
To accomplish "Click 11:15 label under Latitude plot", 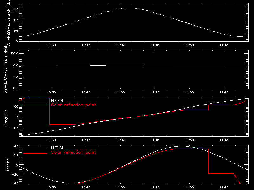I will (x=155, y=187).
